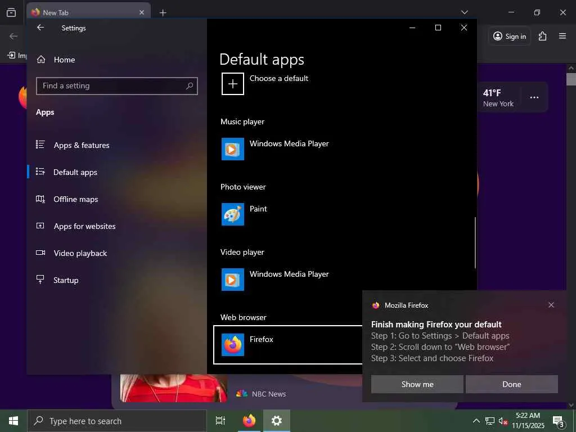Open new tab with plus button
The image size is (576, 432).
click(x=163, y=13)
